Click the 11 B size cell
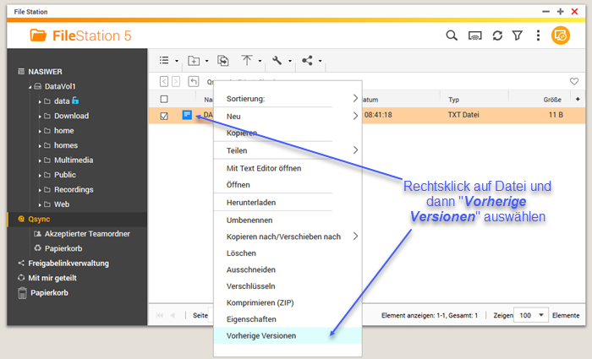The height and width of the screenshot is (359, 592). 556,115
